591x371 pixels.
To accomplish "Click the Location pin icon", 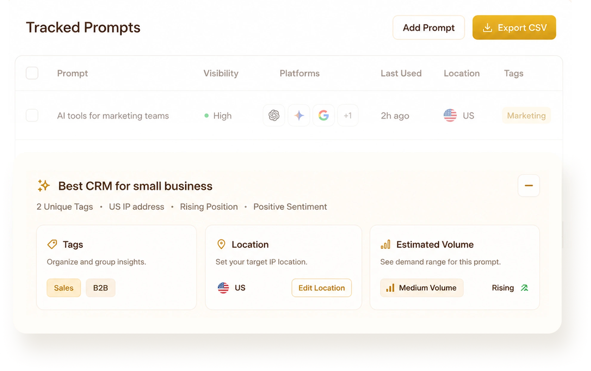I will point(221,244).
